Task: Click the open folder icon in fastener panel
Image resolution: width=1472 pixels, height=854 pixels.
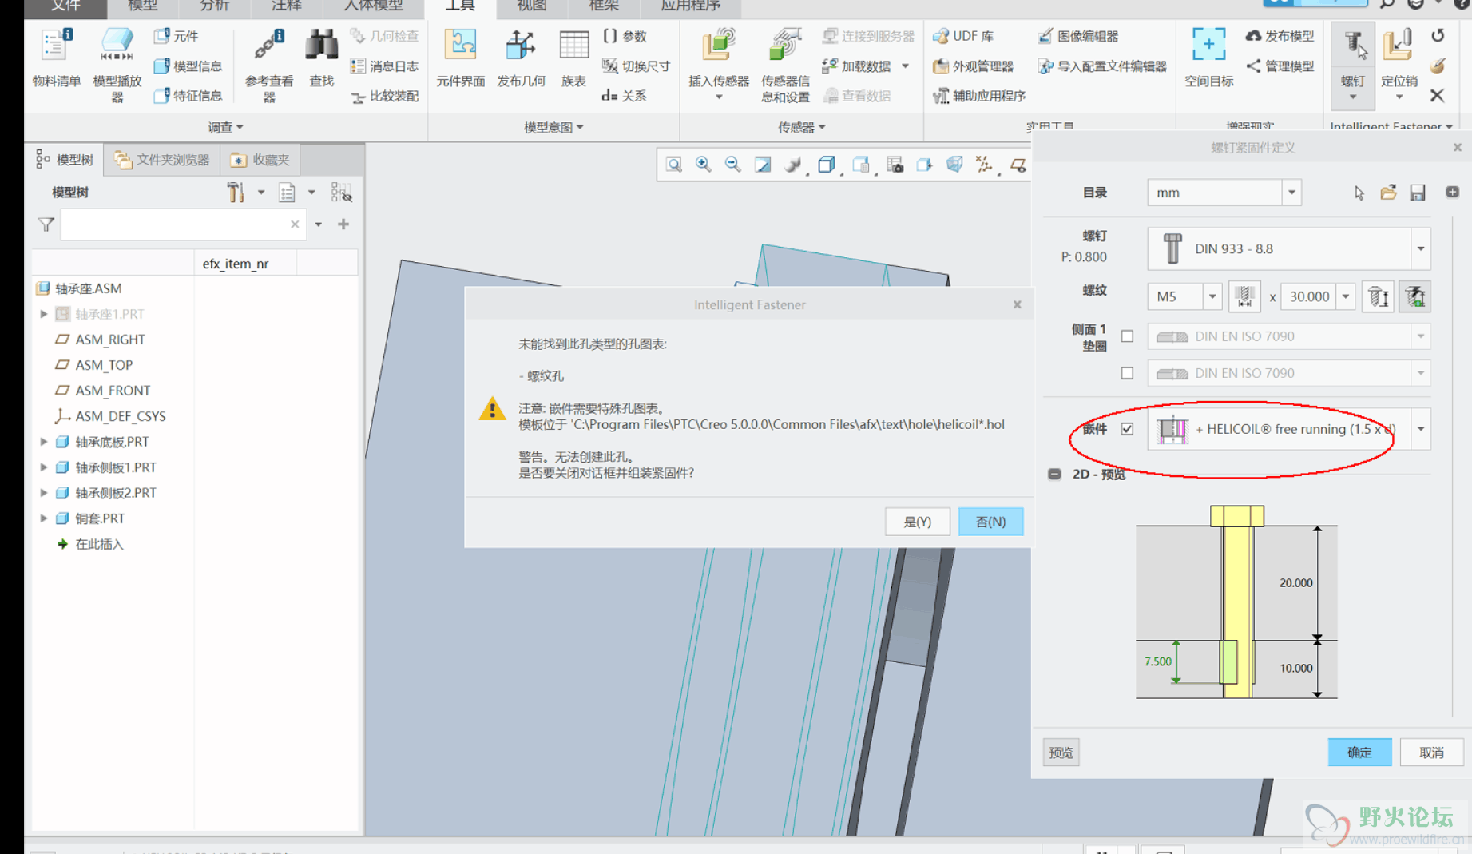Action: pos(1388,193)
